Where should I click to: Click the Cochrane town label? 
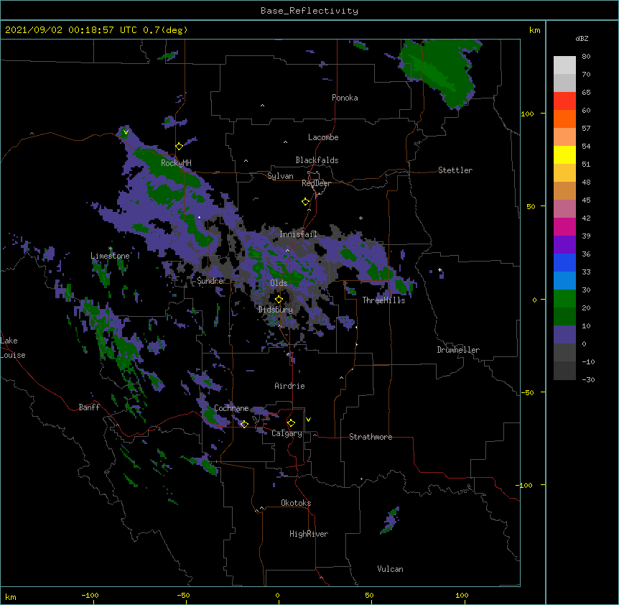[231, 408]
